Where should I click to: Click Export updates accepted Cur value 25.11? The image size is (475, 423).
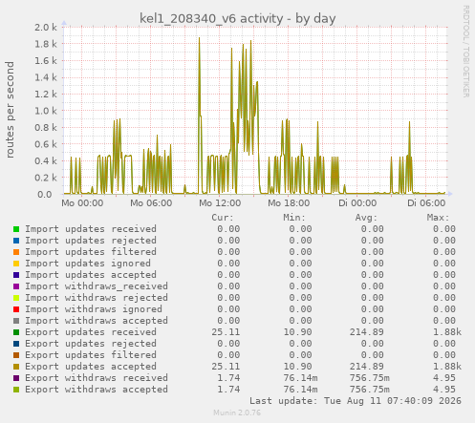click(x=226, y=367)
